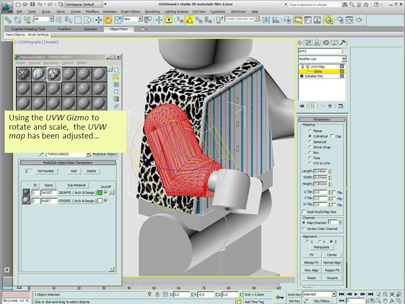Open the Motion command panel
Viewport: 405px width, 304px height.
coord(326,43)
